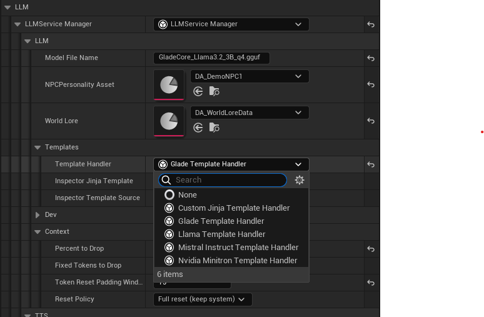This screenshot has height=317, width=484.
Task: Choose Custom Jinja Template Handler
Action: point(231,208)
